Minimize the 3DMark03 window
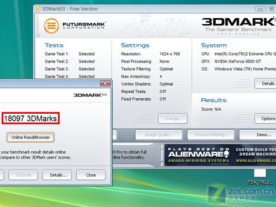Viewport: 276px width, 207px height. click(x=261, y=9)
